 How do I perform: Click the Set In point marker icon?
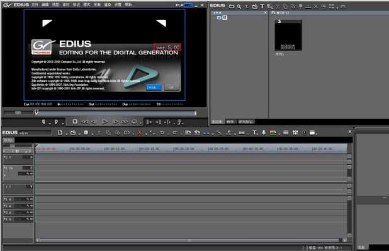pyautogui.click(x=43, y=122)
